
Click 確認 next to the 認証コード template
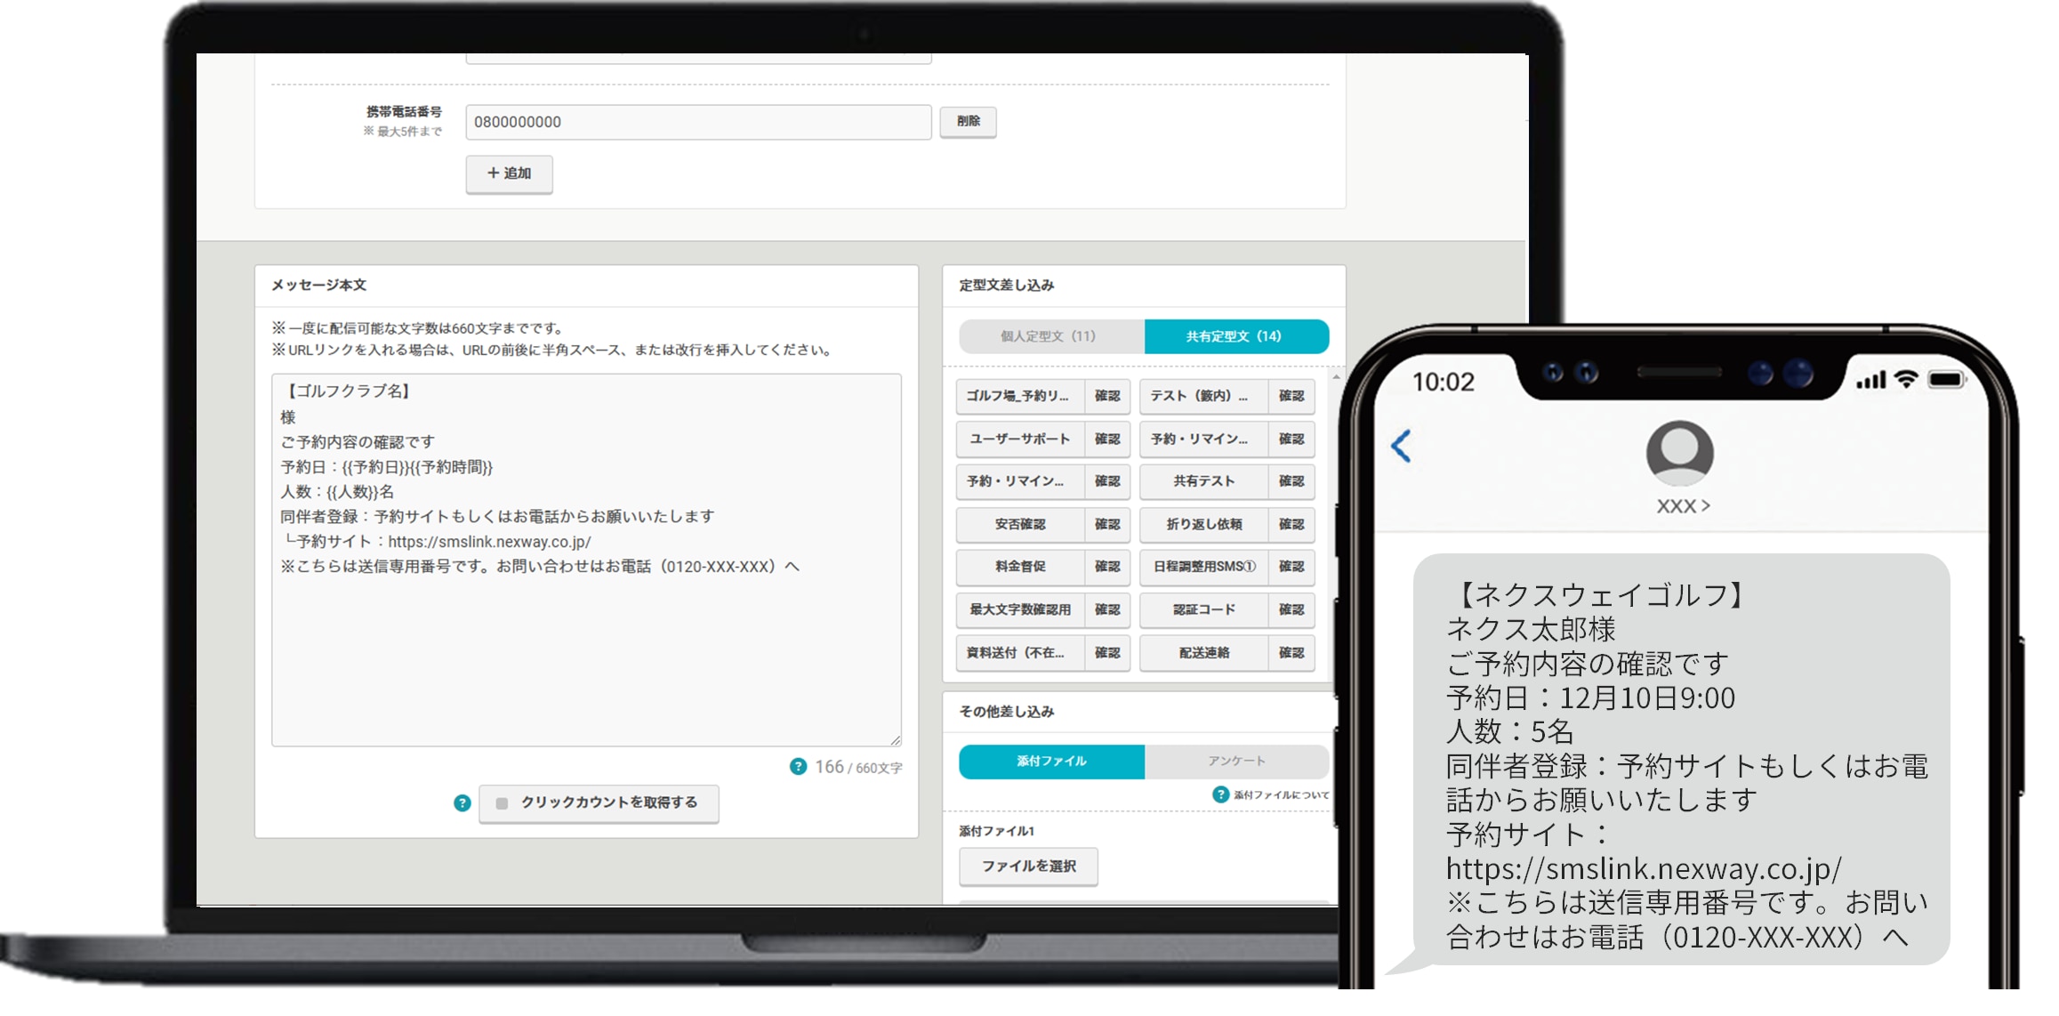coord(1292,609)
